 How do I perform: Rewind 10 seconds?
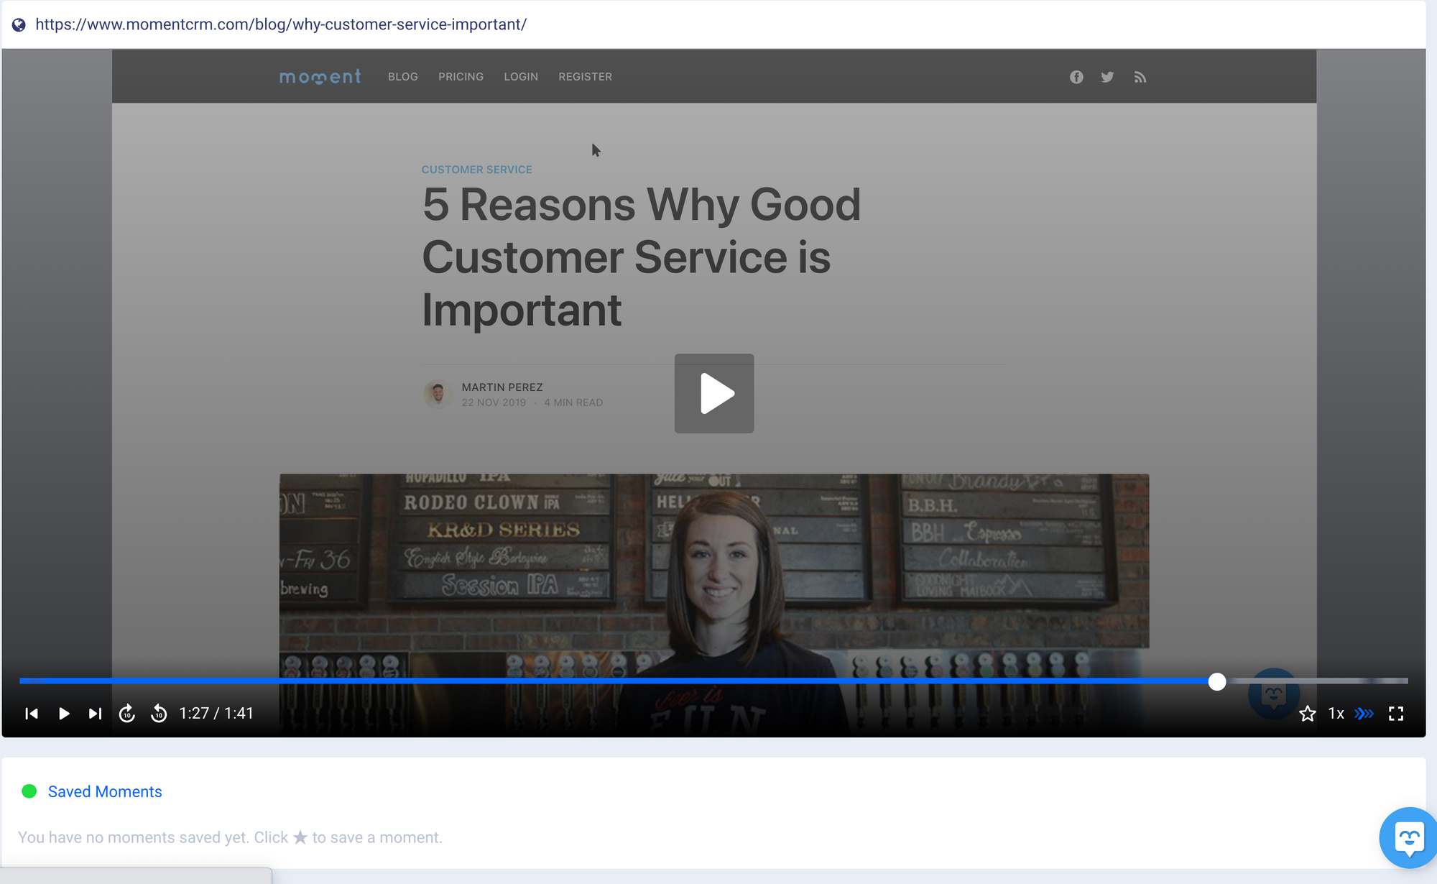pos(159,714)
